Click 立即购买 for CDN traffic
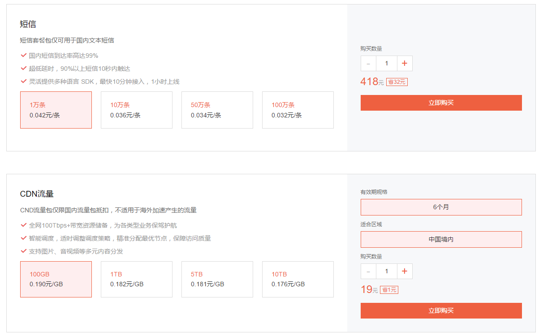Image resolution: width=539 pixels, height=336 pixels. click(441, 310)
